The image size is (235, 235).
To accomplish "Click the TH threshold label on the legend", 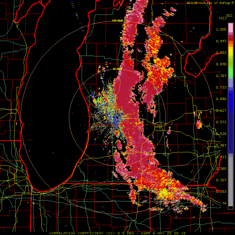I will [x=224, y=203].
